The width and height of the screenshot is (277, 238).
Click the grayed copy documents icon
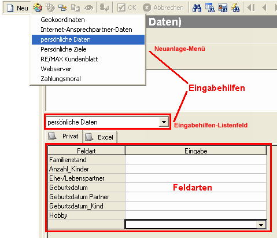click(x=75, y=8)
